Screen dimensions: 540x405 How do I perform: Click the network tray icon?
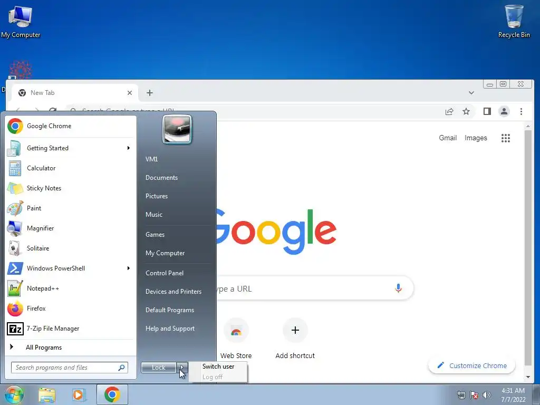coord(461,395)
